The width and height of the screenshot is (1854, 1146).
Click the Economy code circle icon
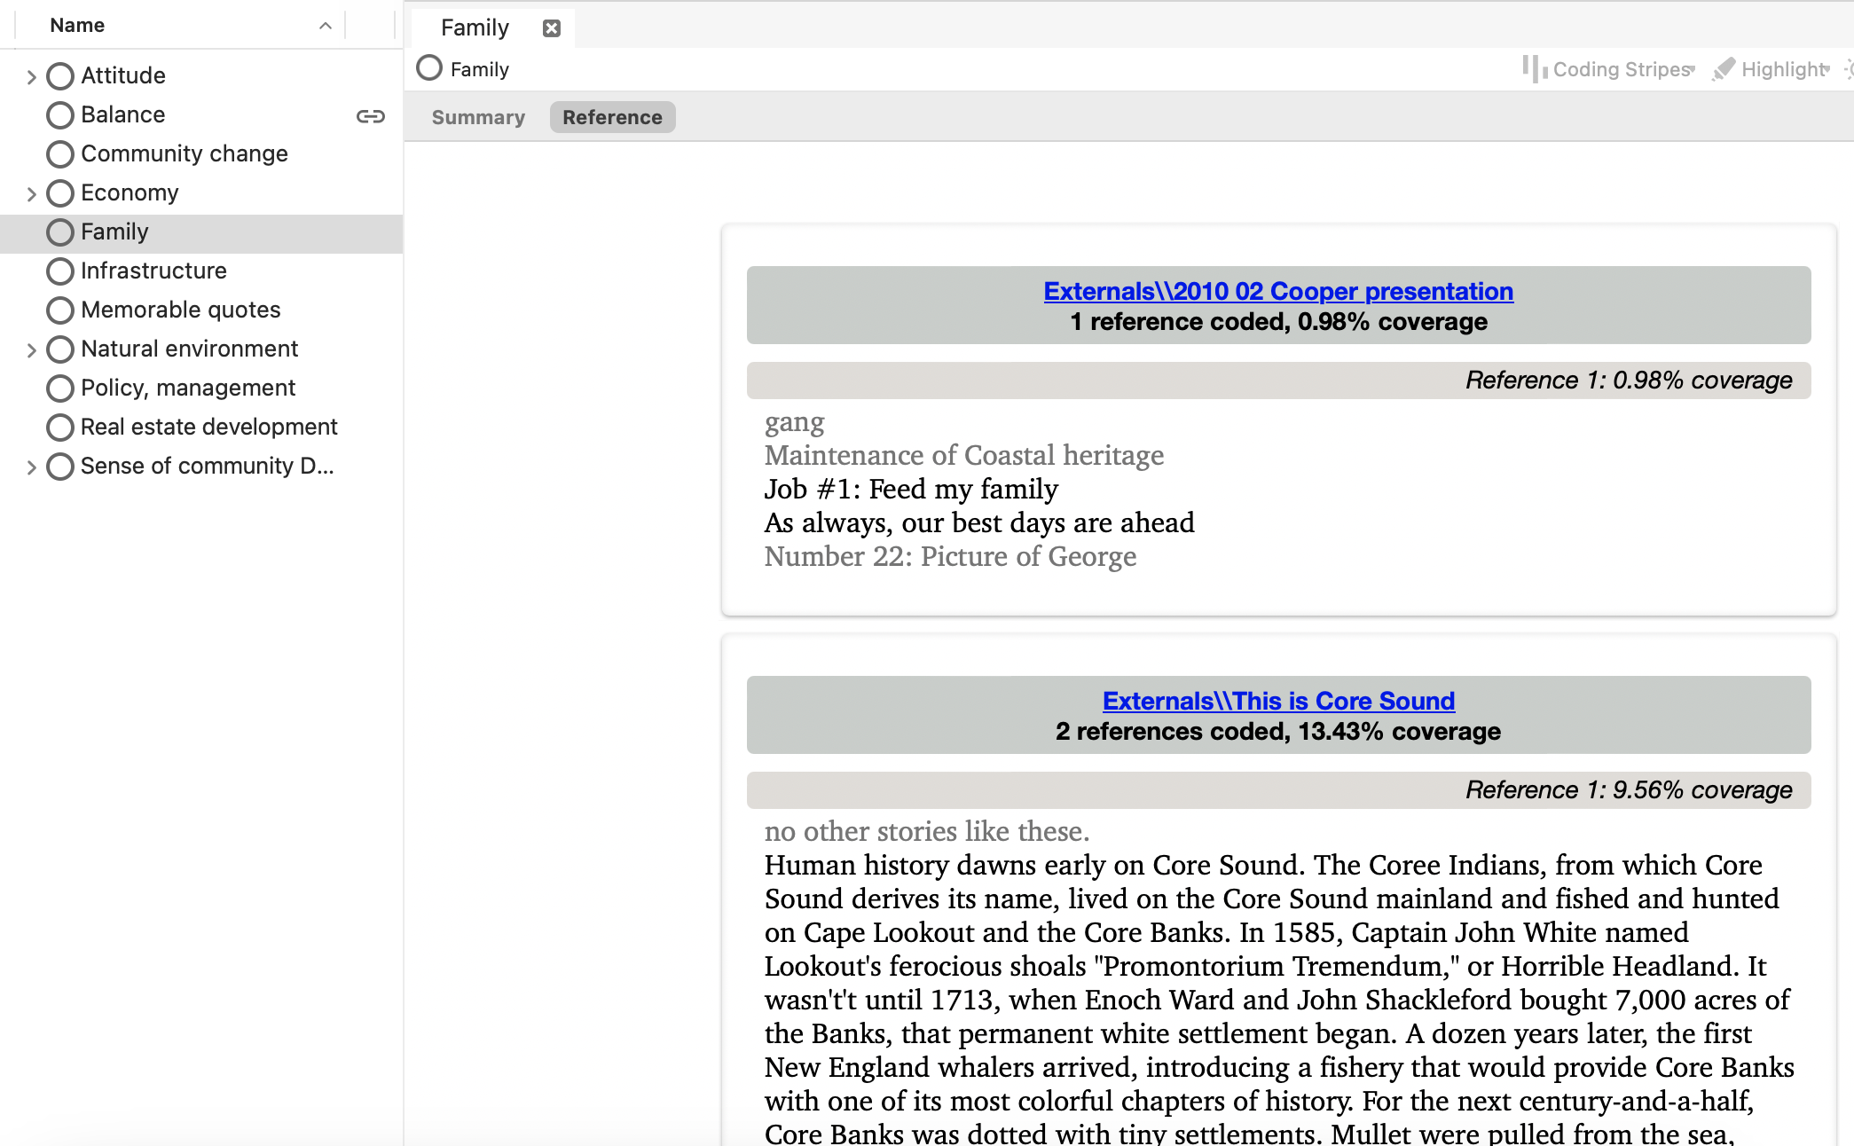click(x=60, y=193)
